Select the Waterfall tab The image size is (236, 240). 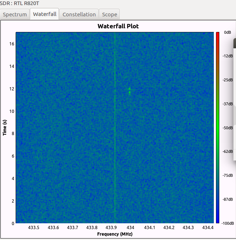(x=44, y=14)
